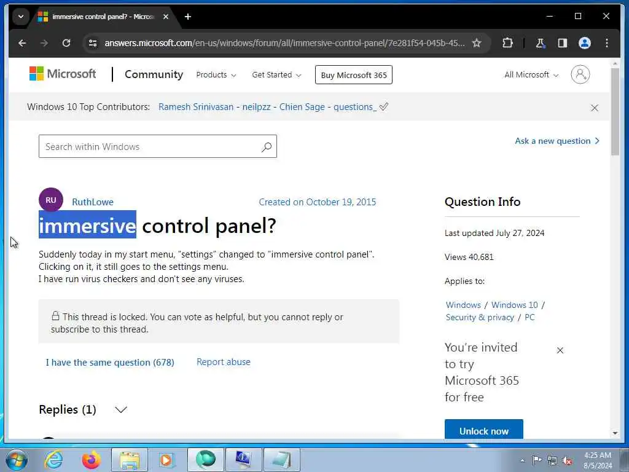This screenshot has width=629, height=472.
Task: Click the PC category link
Action: [529, 317]
